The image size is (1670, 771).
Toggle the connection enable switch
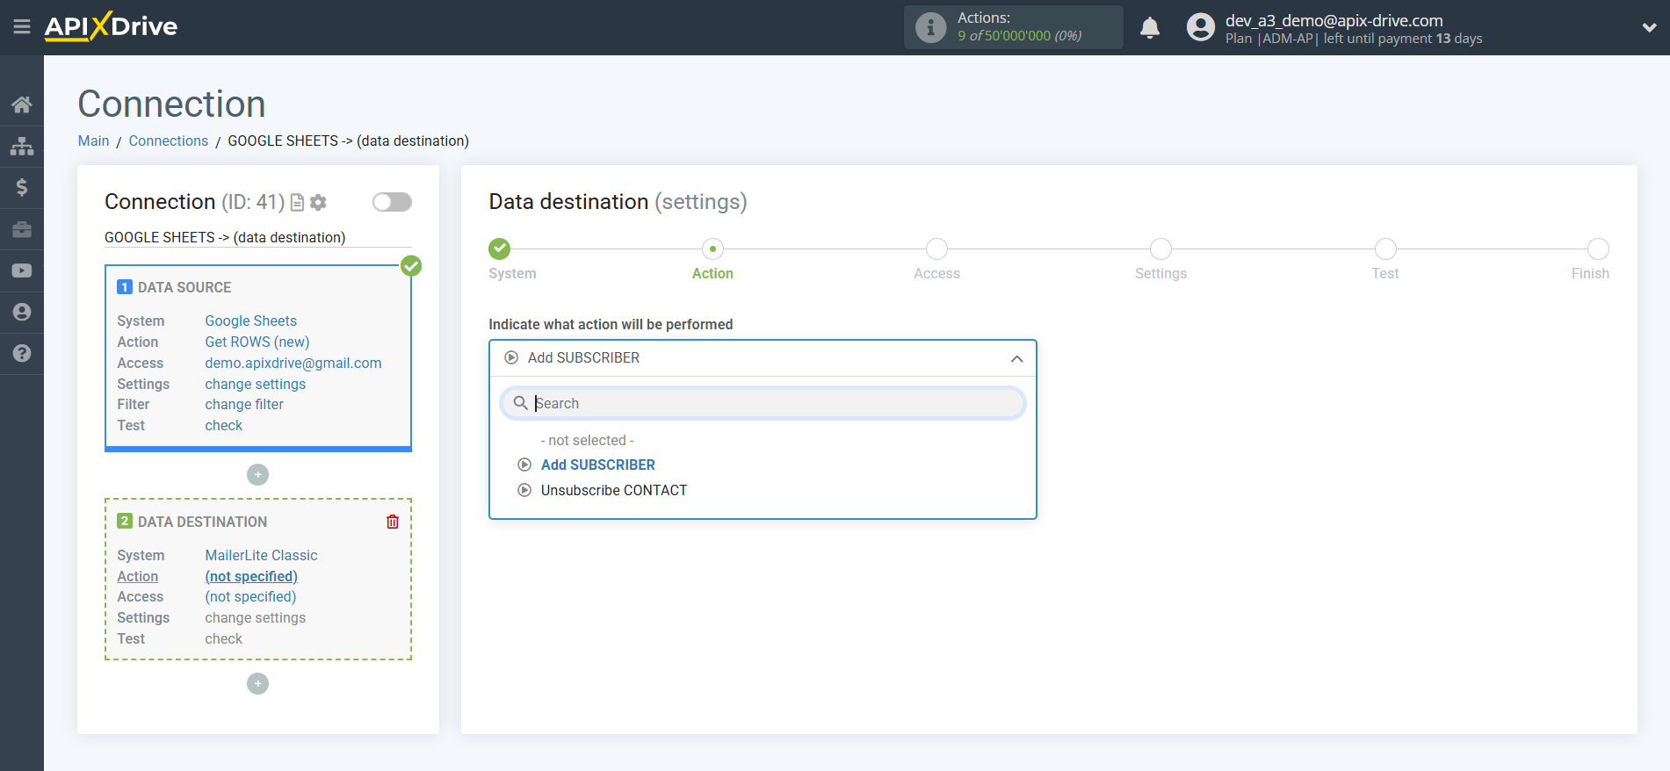[x=392, y=202]
